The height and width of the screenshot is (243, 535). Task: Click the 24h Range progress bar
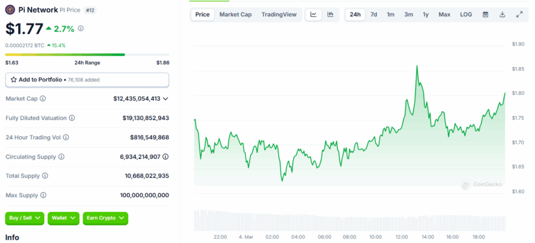coord(87,55)
